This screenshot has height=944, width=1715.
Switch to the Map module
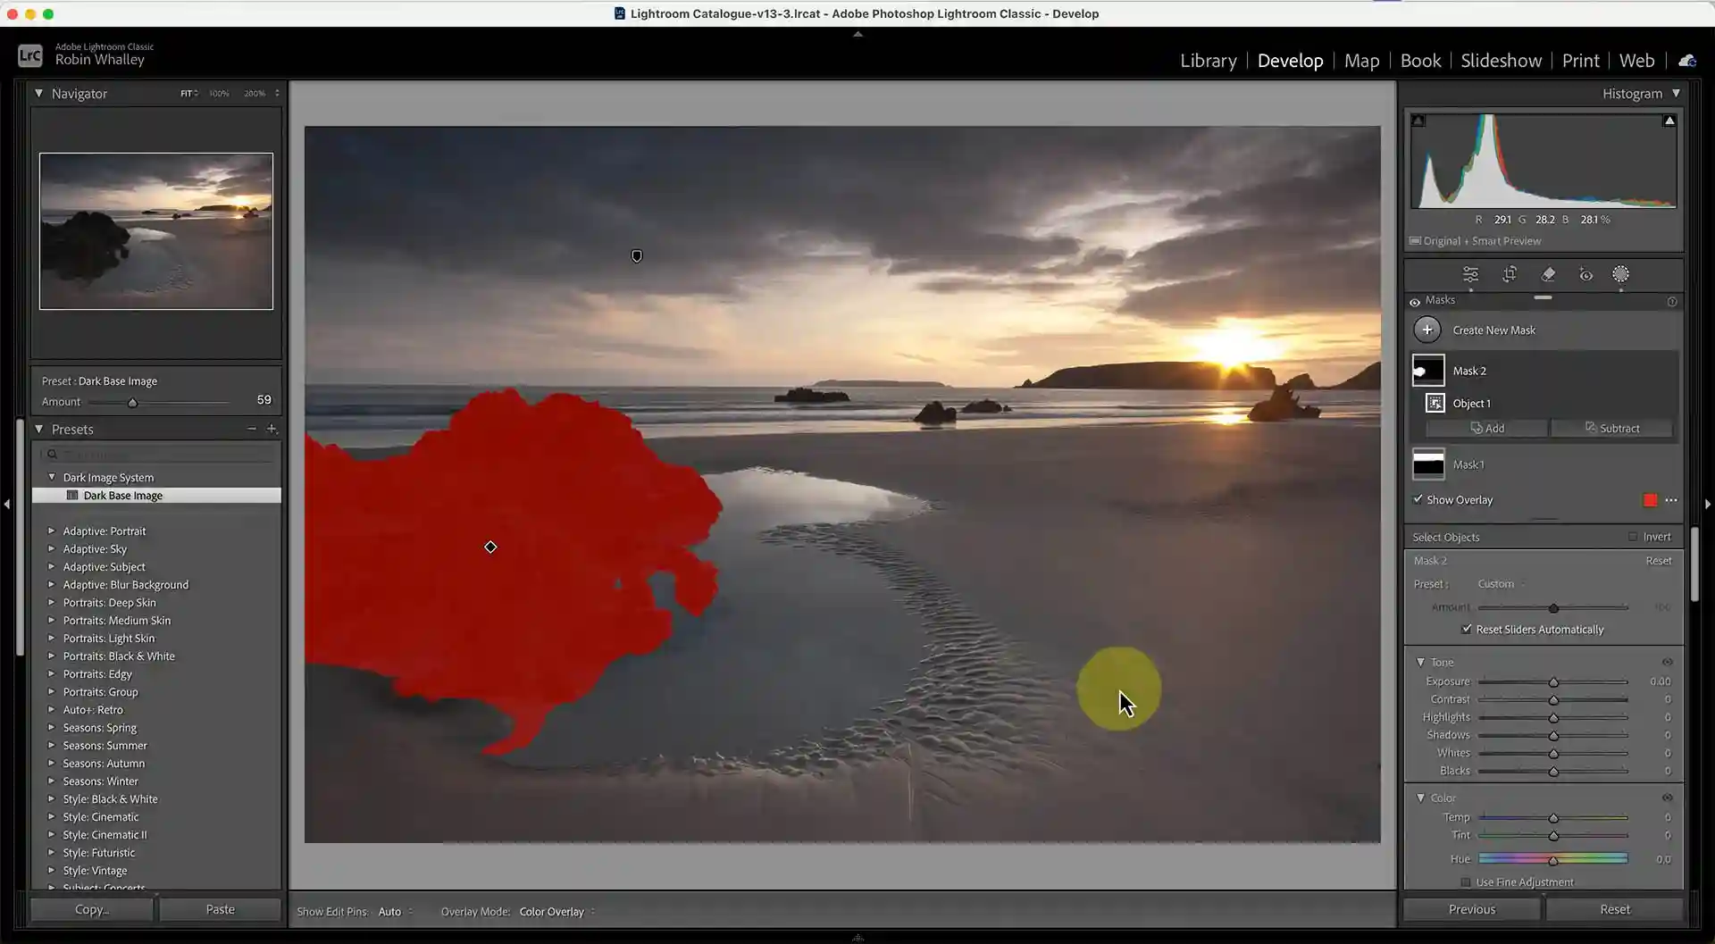pos(1361,61)
